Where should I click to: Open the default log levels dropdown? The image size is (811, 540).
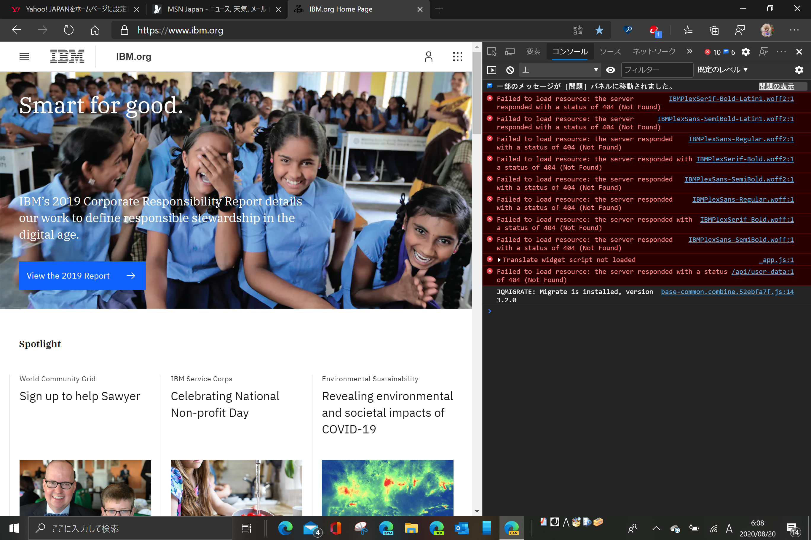722,70
